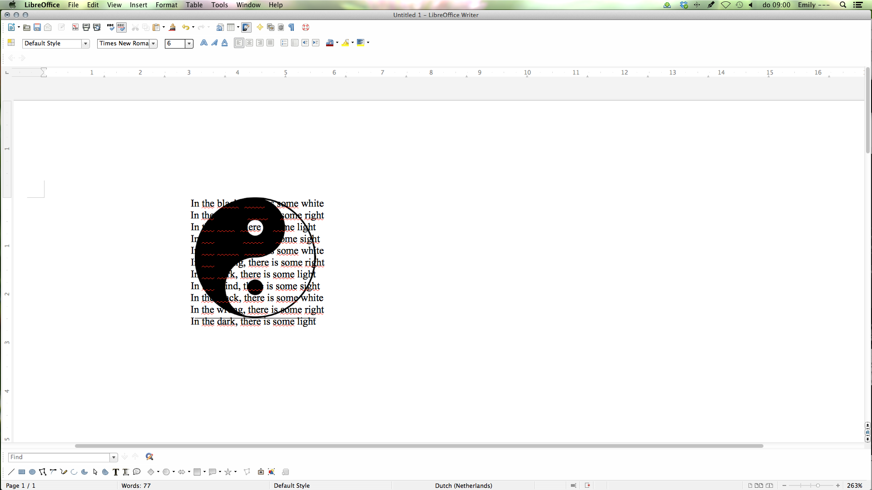
Task: Click the zoom in plus button
Action: tap(838, 485)
